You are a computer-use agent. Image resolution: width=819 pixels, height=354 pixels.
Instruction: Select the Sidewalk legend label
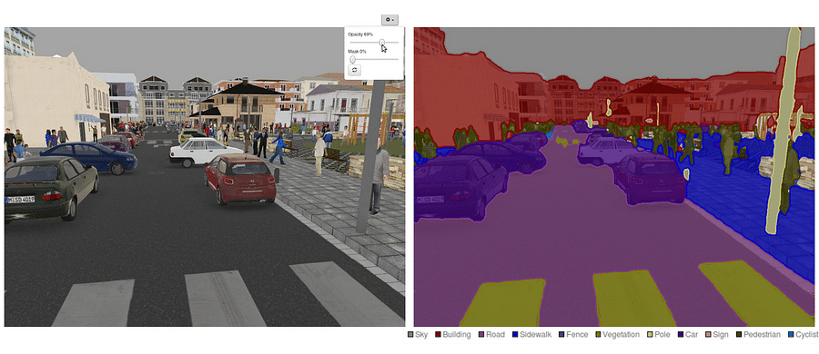click(536, 335)
